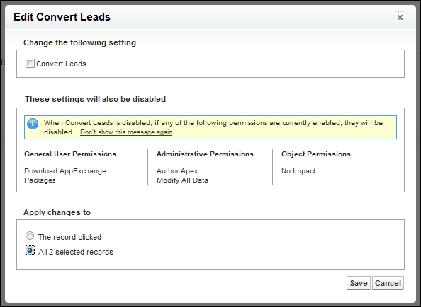Select the Author Apex permission entry
The image size is (421, 307).
pos(177,171)
